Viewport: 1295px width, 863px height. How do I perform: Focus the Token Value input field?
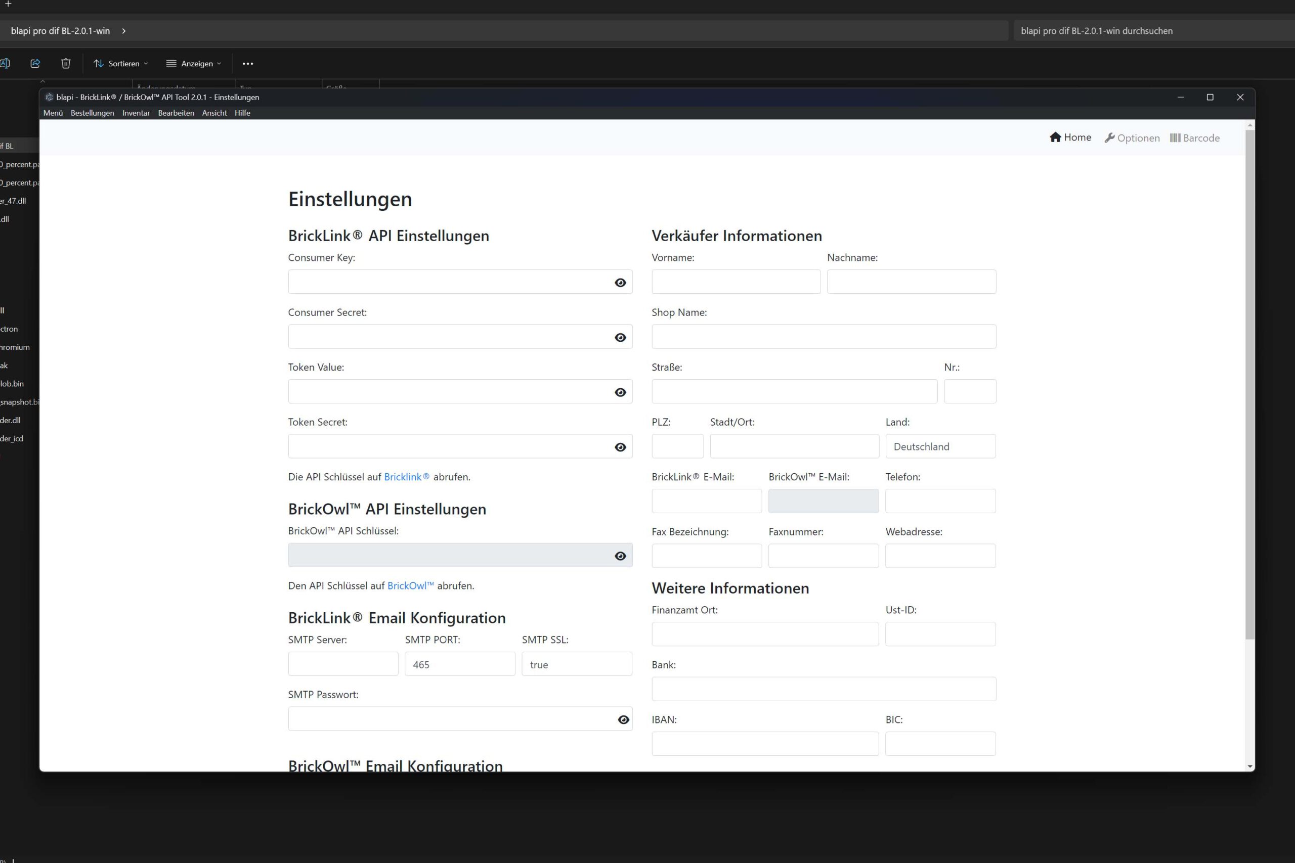(460, 391)
